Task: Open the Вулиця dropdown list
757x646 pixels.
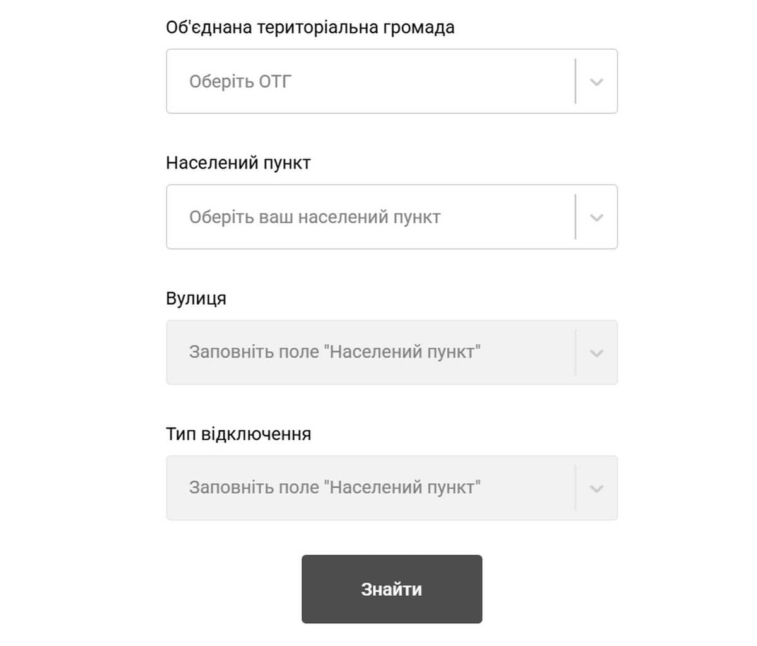Action: tap(378, 353)
